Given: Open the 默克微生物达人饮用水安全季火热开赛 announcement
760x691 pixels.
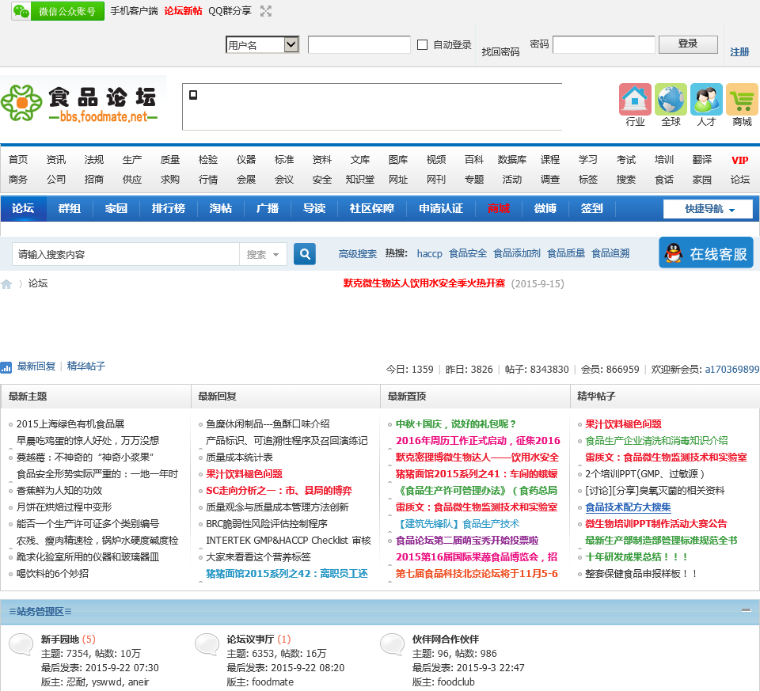Looking at the screenshot, I should click(424, 283).
